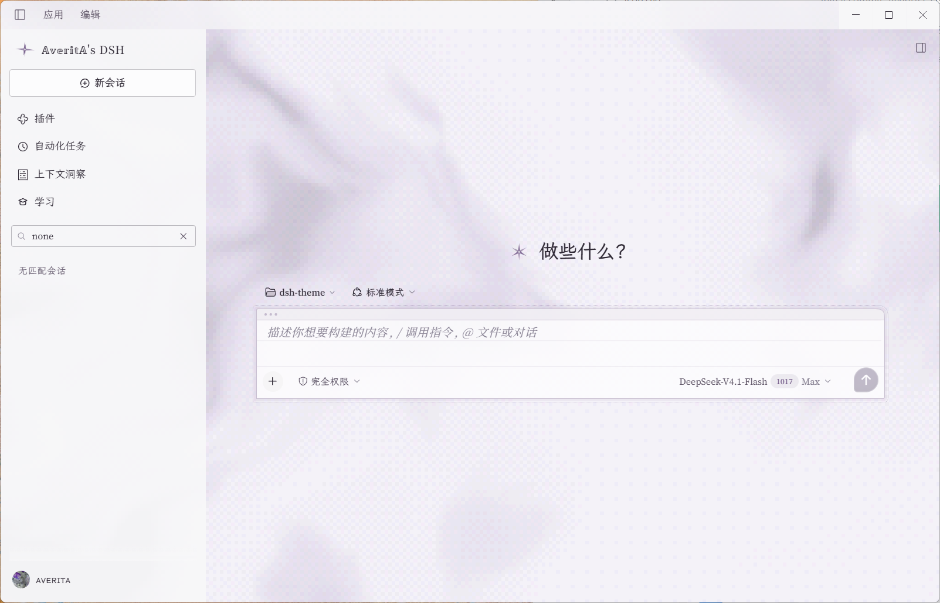The image size is (940, 603).
Task: Expand the Max effort dropdown
Action: (x=816, y=382)
